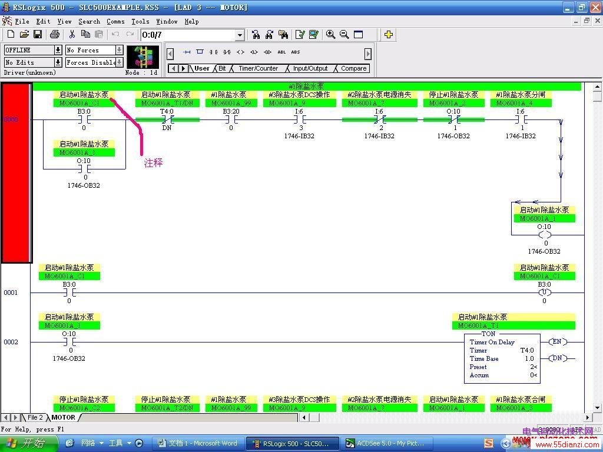Select rung number 0002
This screenshot has height=452, width=603.
pos(11,342)
